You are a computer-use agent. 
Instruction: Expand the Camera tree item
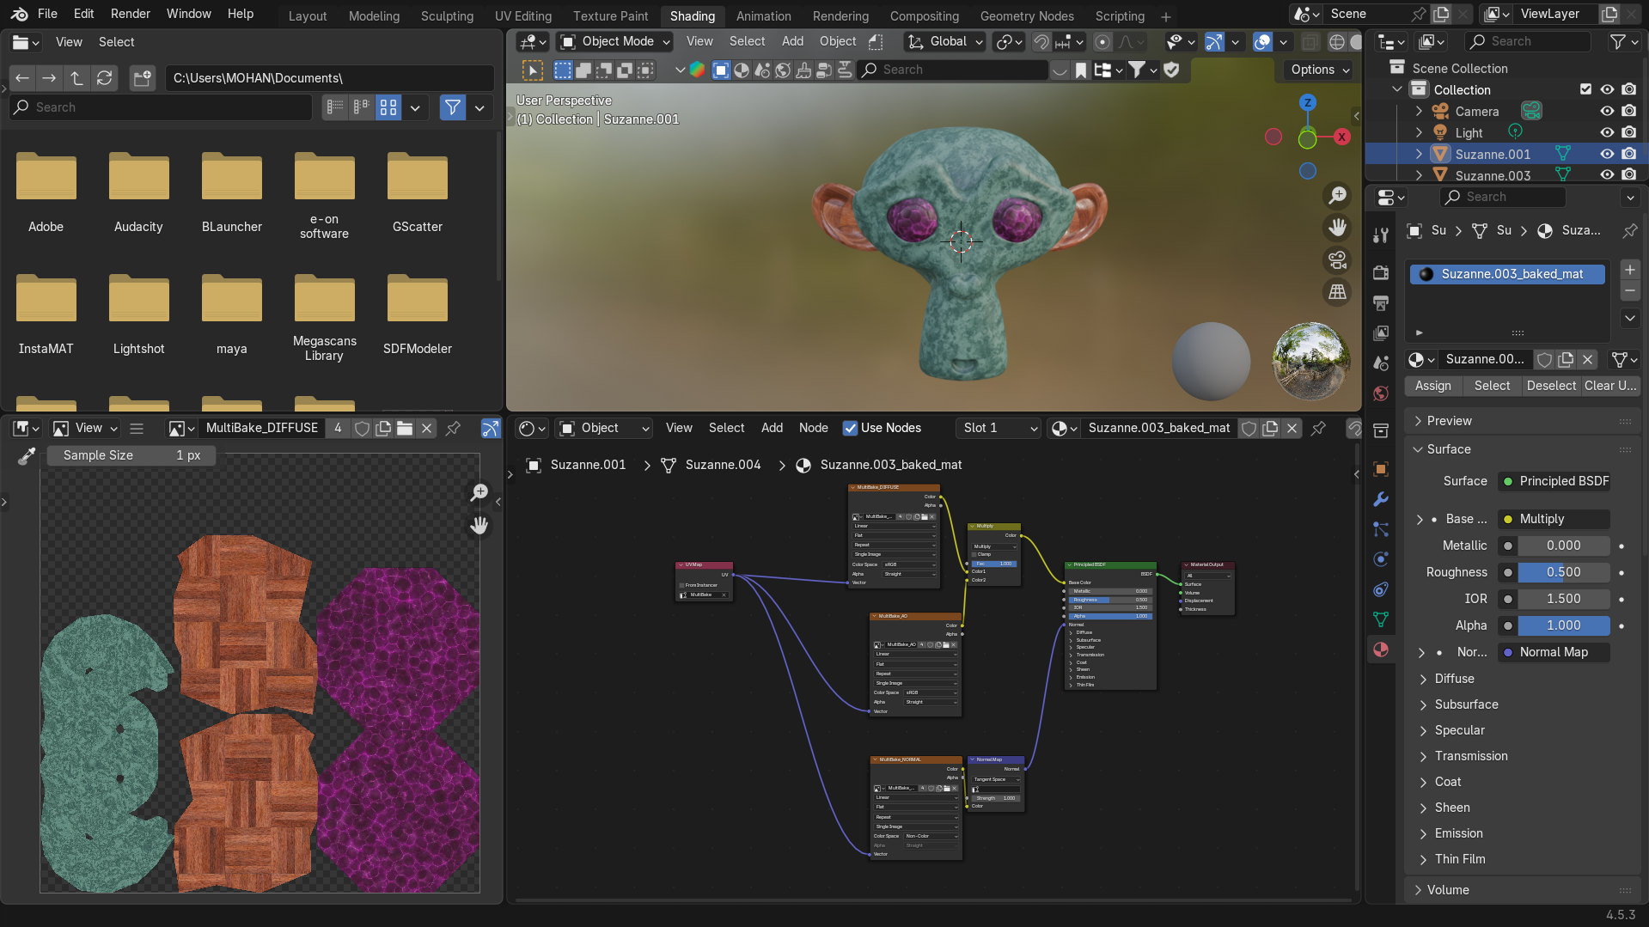[1420, 111]
